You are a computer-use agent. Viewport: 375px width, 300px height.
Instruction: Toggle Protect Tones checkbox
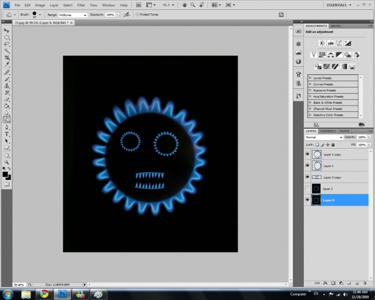137,14
